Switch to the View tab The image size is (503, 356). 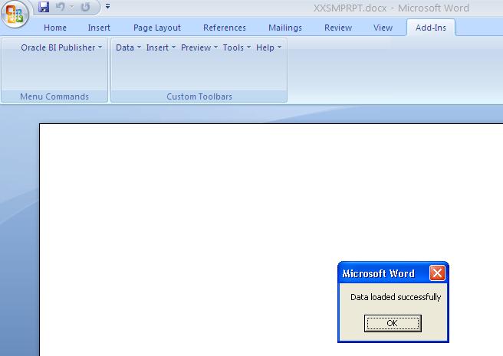tap(383, 28)
